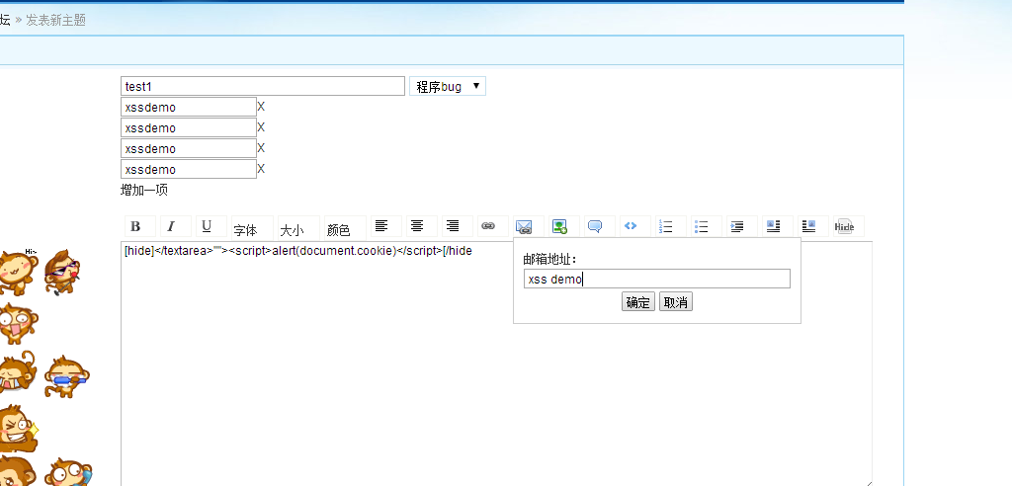The image size is (1012, 486).
Task: Open the 颜色 color picker
Action: (x=345, y=228)
